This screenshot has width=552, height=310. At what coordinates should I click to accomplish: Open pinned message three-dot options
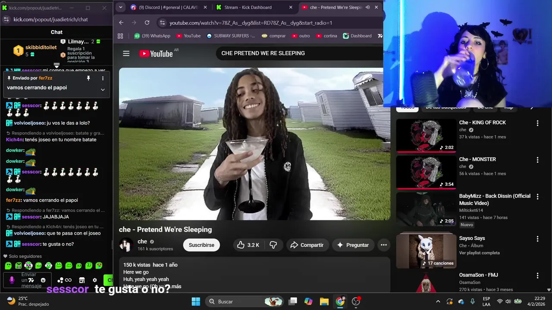[103, 78]
